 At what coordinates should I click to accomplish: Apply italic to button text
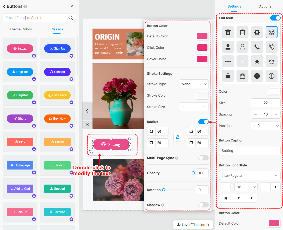click(238, 199)
